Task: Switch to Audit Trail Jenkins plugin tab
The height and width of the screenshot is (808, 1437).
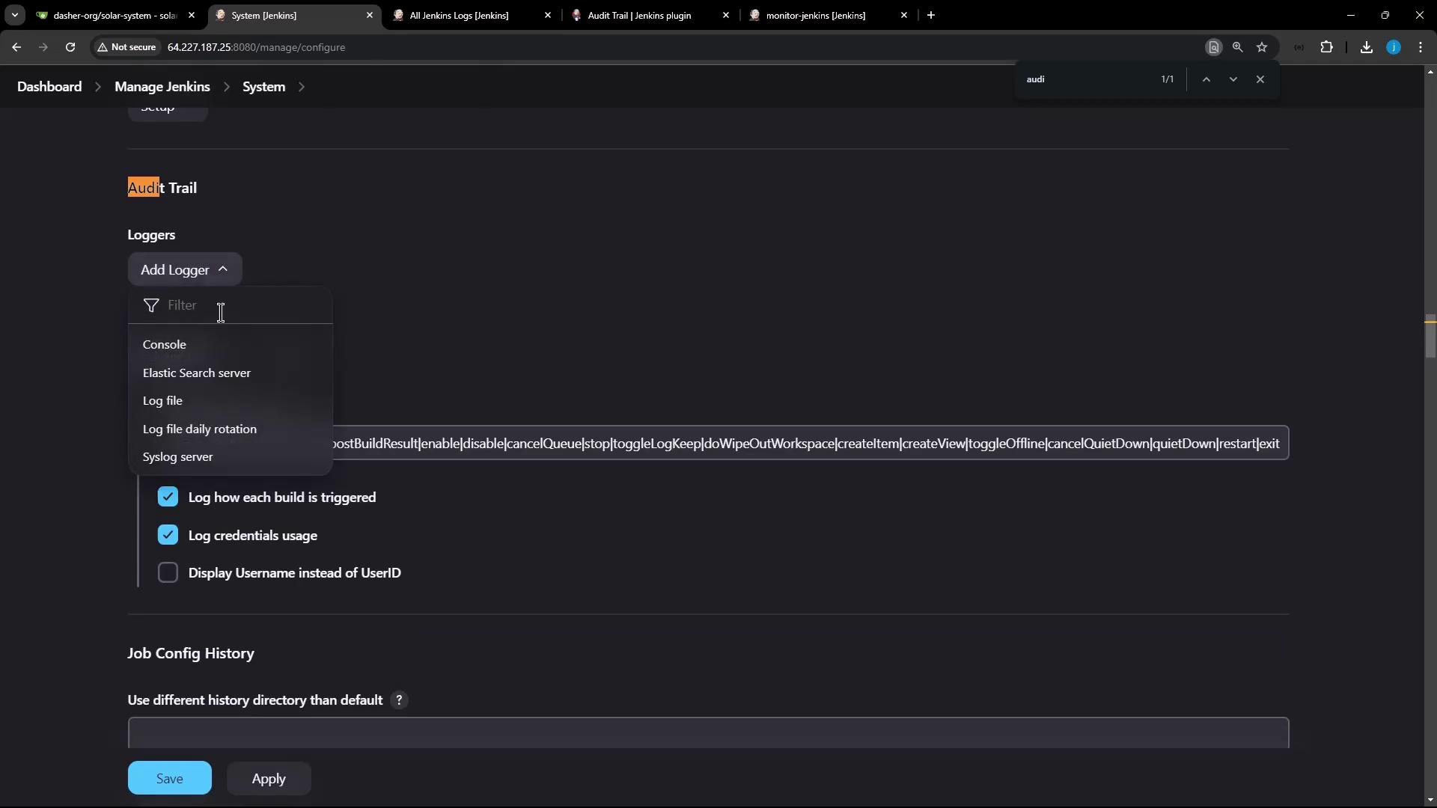Action: [x=639, y=15]
